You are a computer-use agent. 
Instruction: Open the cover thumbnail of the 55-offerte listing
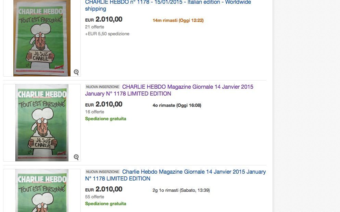tap(42, 190)
